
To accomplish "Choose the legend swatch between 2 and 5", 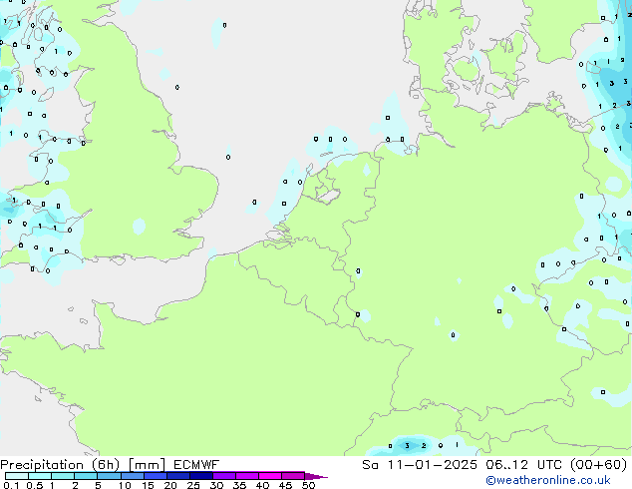I will 86,476.
